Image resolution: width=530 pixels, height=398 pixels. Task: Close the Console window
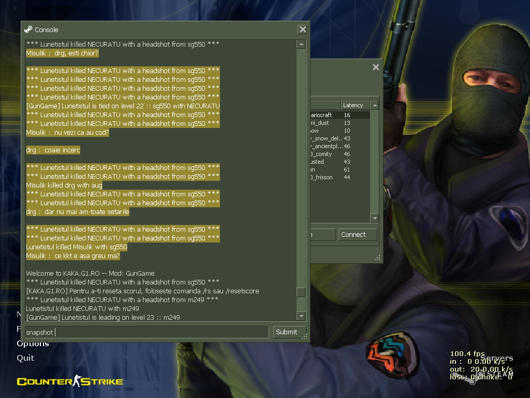[302, 30]
